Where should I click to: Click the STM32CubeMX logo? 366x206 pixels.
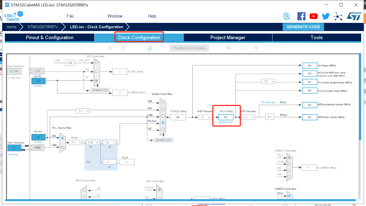tap(13, 16)
